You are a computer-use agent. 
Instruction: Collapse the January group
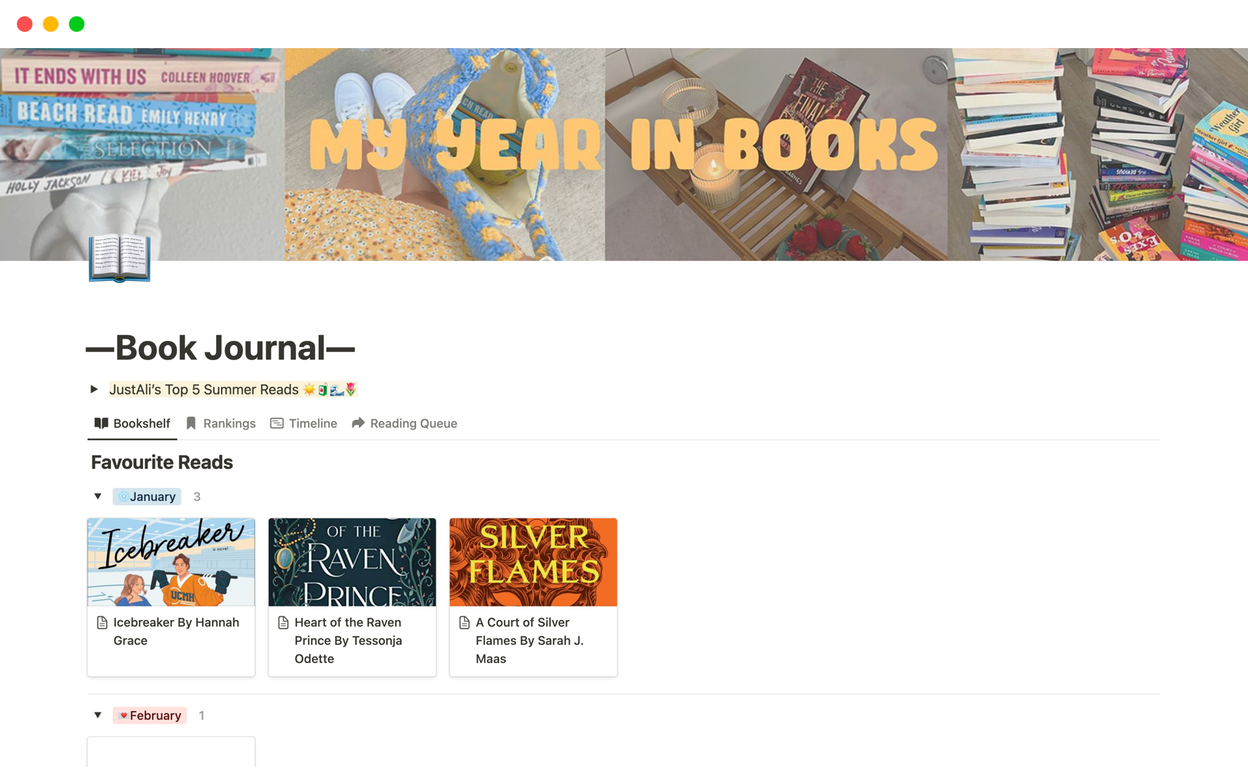[x=97, y=496]
